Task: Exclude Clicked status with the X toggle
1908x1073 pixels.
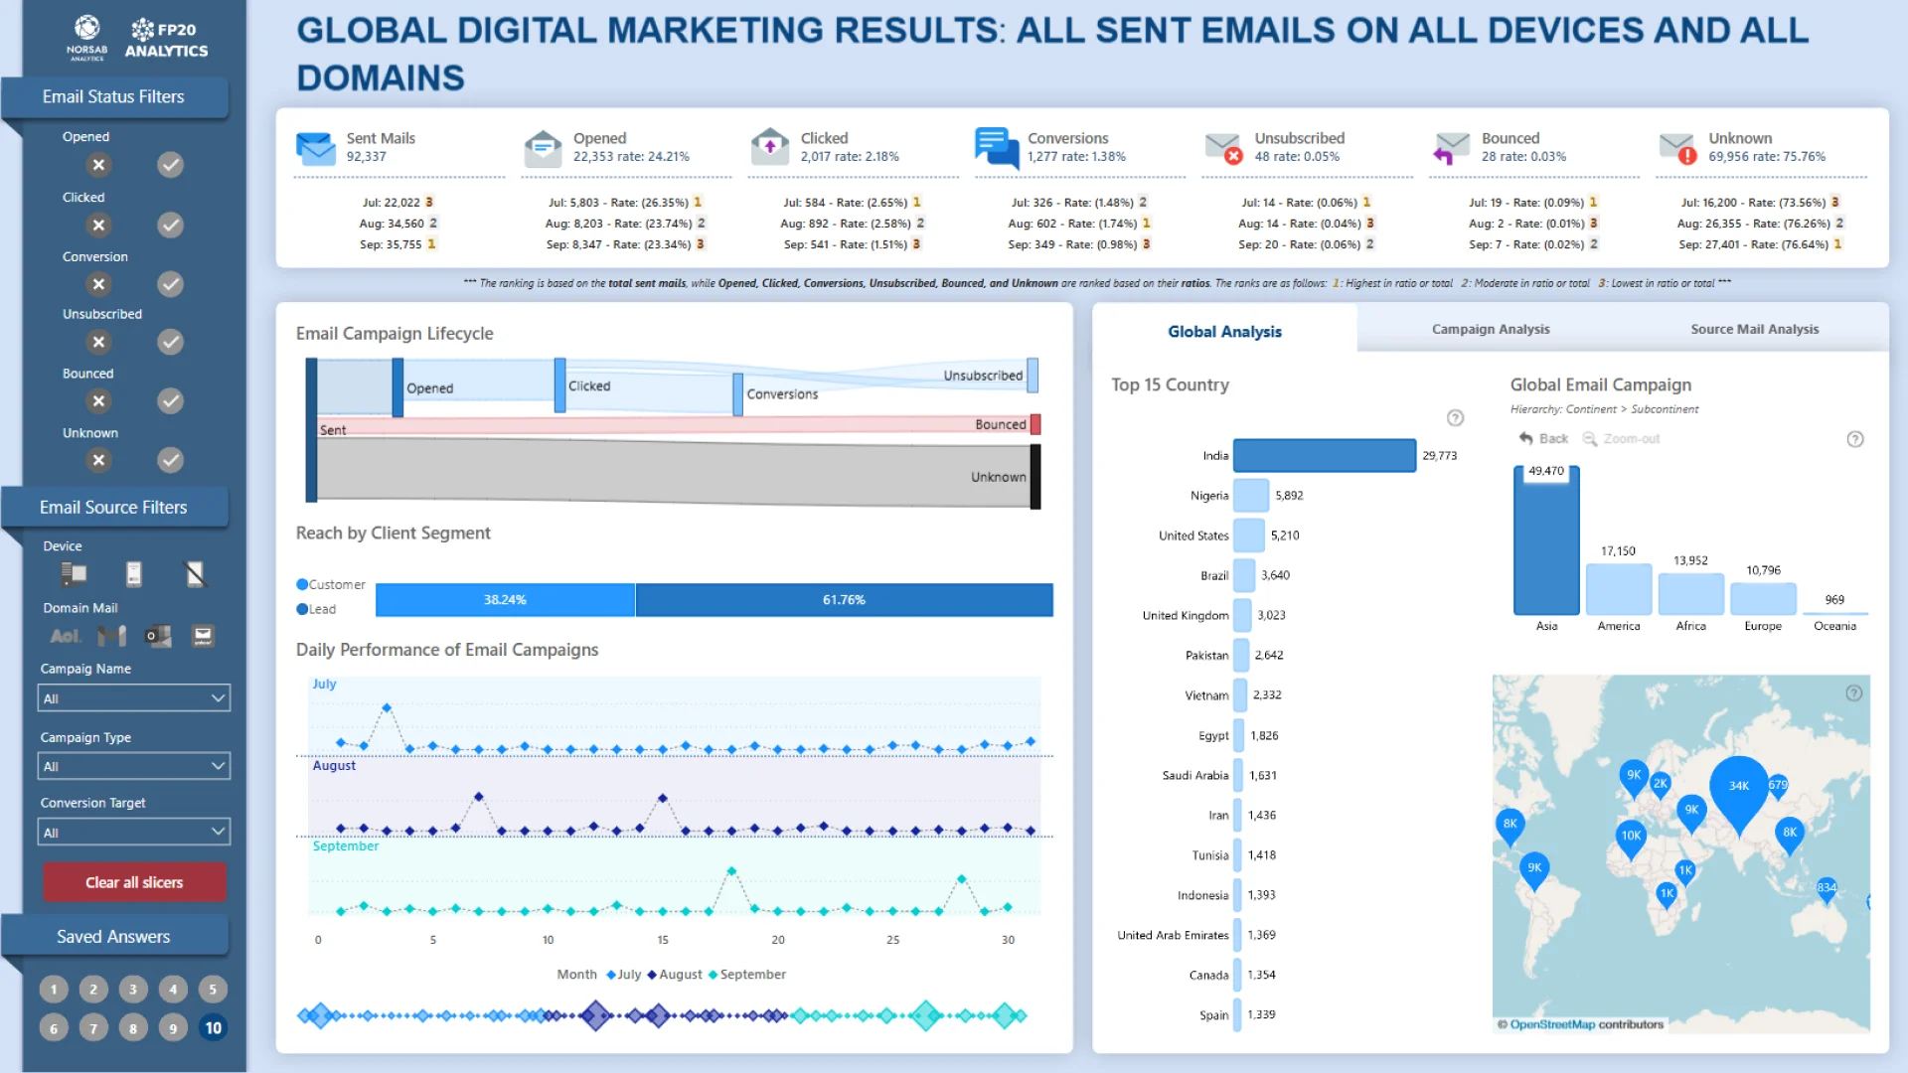Action: click(97, 226)
